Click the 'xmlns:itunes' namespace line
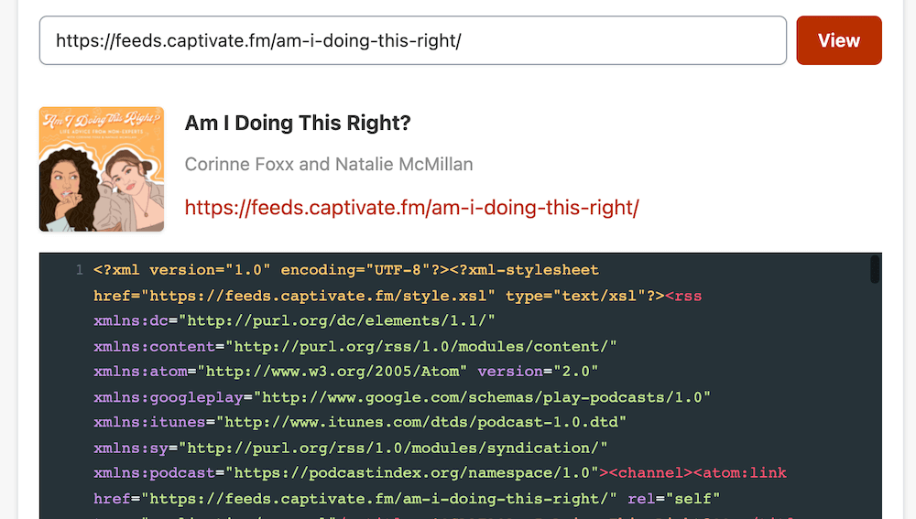Screen dimensions: 916x519 [x=360, y=422]
